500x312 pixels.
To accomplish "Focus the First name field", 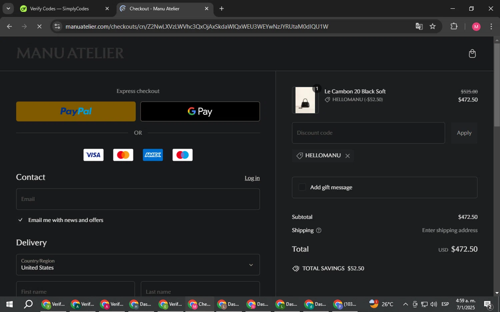I will [x=76, y=289].
